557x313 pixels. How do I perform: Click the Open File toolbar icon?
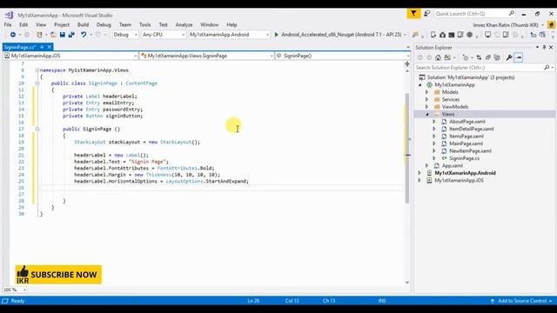click(x=53, y=35)
